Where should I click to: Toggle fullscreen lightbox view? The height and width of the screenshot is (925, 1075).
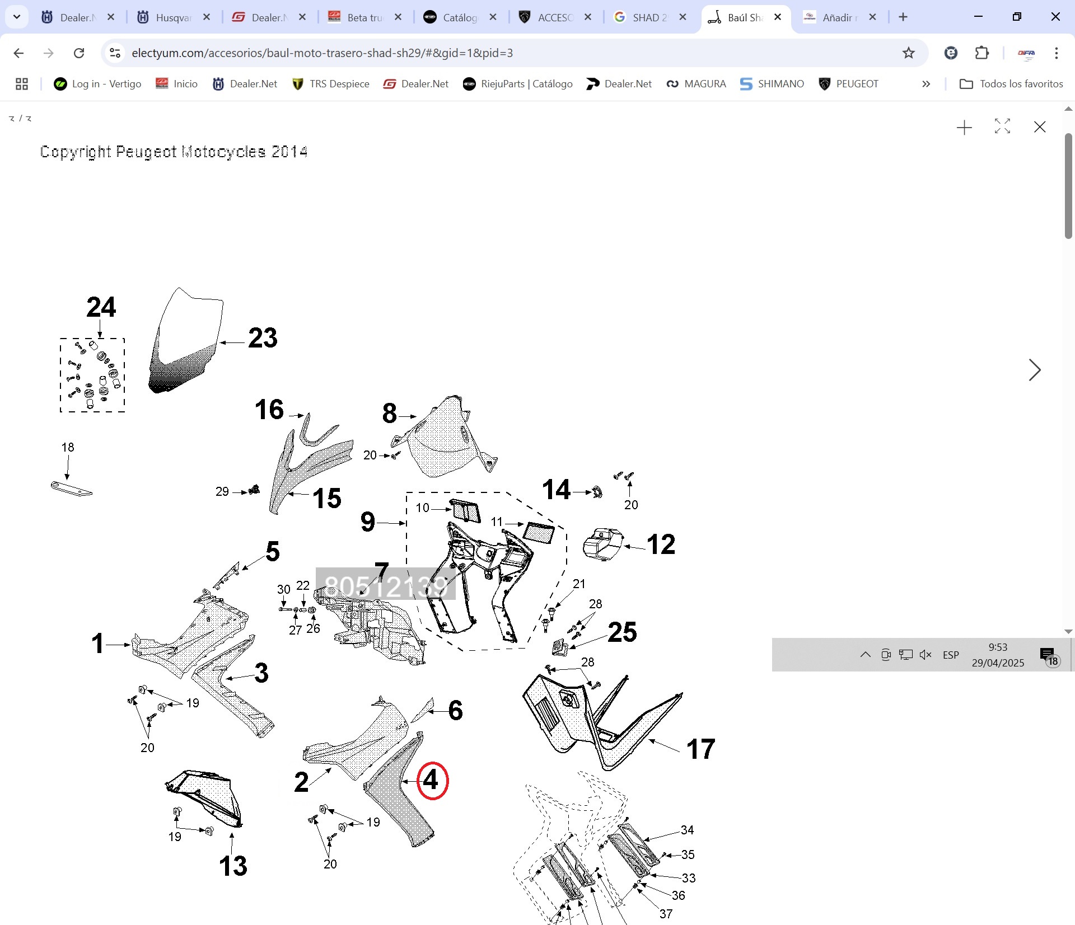pos(1002,126)
